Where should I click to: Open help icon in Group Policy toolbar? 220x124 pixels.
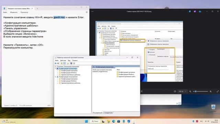click(x=71, y=63)
